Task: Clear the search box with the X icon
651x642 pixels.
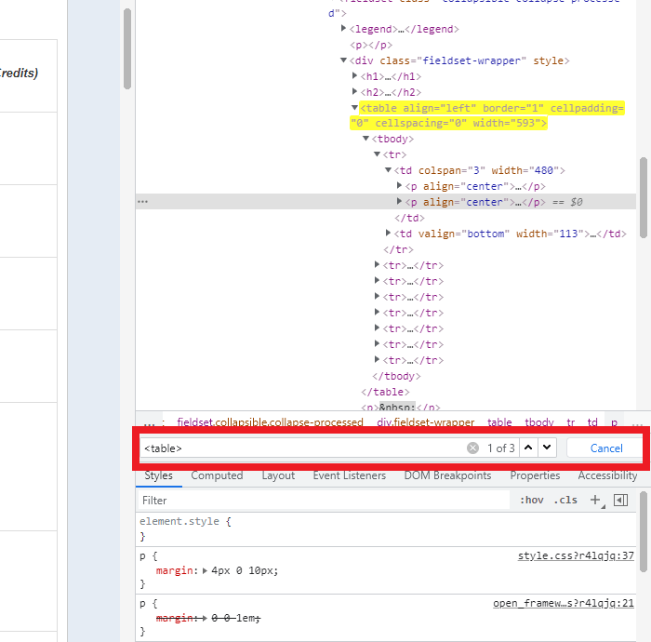Action: pos(472,448)
